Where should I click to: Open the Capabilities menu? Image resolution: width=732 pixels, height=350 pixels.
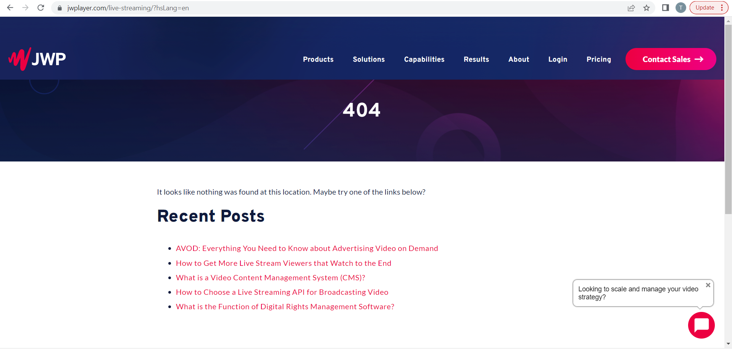click(424, 59)
